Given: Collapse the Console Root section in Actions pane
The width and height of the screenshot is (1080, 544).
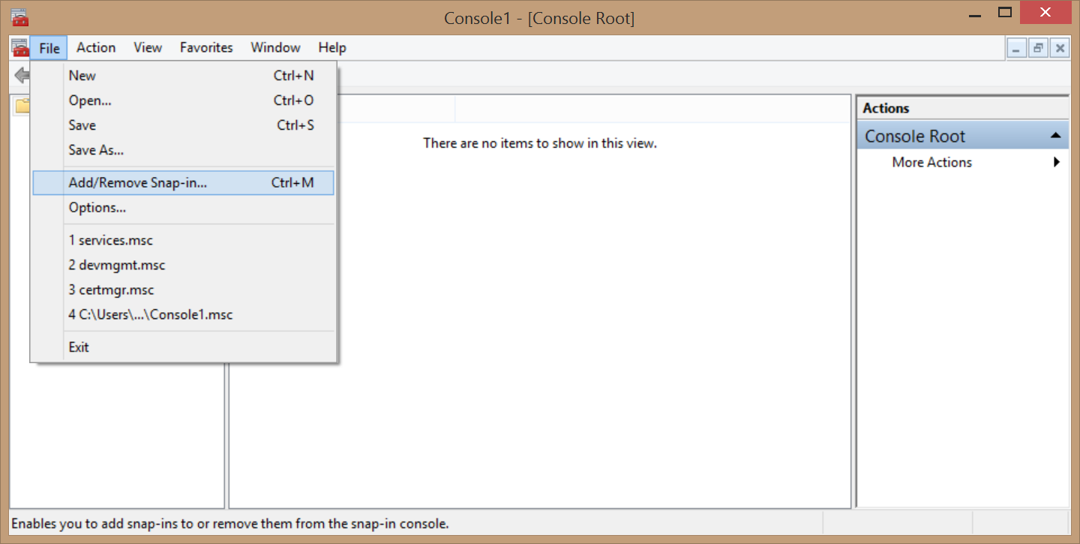Looking at the screenshot, I should (x=1055, y=136).
